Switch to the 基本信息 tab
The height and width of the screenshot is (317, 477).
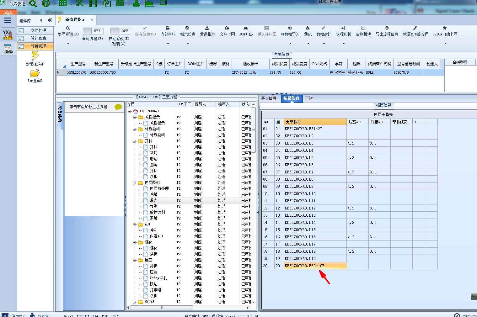[x=269, y=98]
